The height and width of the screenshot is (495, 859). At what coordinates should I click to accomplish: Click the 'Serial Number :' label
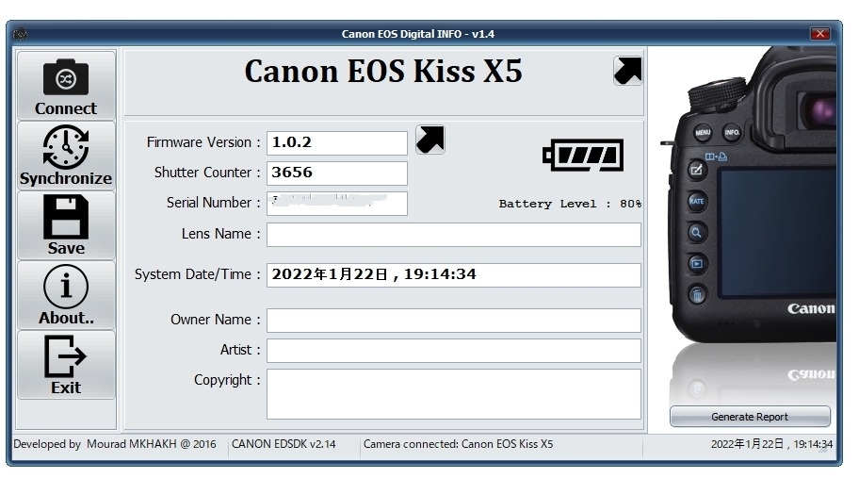213,203
